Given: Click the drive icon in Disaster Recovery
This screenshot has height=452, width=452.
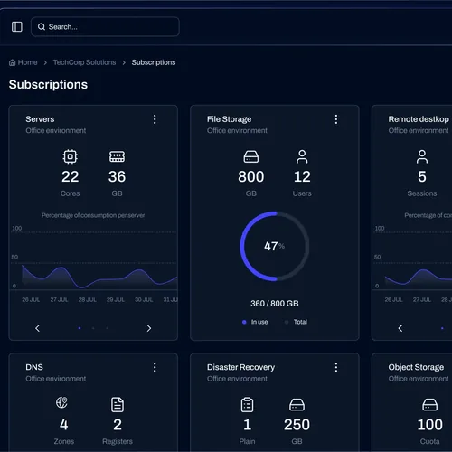Looking at the screenshot, I should pos(297,405).
